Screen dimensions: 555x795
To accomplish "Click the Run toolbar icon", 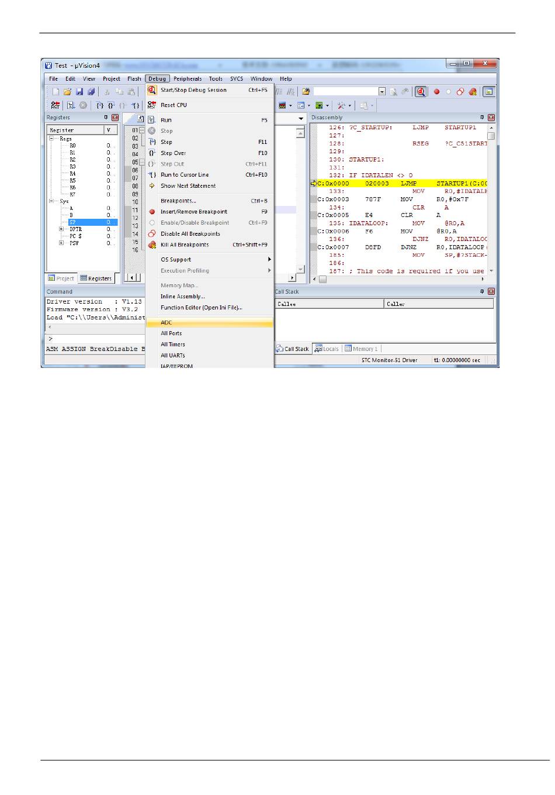I will click(71, 105).
